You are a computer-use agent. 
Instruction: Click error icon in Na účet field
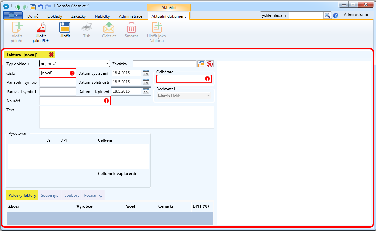106,101
